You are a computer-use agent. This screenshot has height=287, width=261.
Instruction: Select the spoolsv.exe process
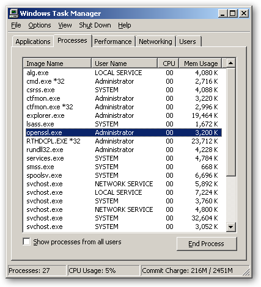click(x=123, y=175)
